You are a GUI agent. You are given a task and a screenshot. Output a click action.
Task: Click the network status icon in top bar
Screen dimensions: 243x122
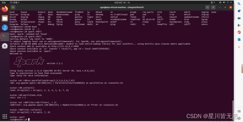click(220, 2)
